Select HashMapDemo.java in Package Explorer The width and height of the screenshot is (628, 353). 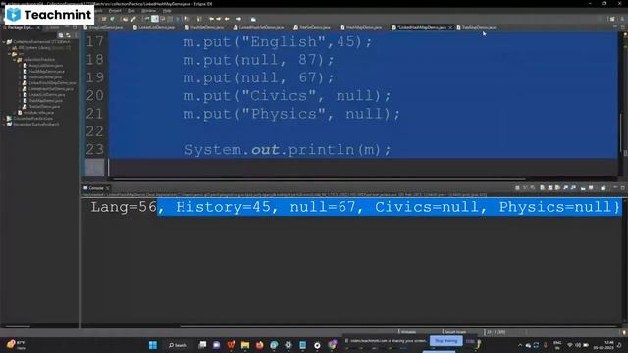43,72
